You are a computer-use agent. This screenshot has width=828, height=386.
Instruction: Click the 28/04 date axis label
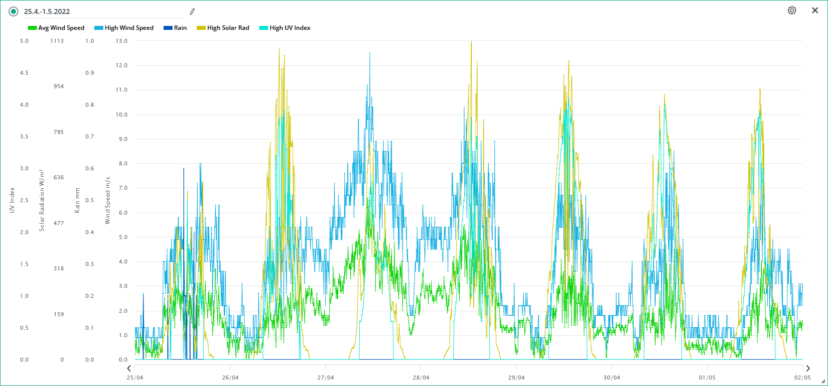coord(421,378)
